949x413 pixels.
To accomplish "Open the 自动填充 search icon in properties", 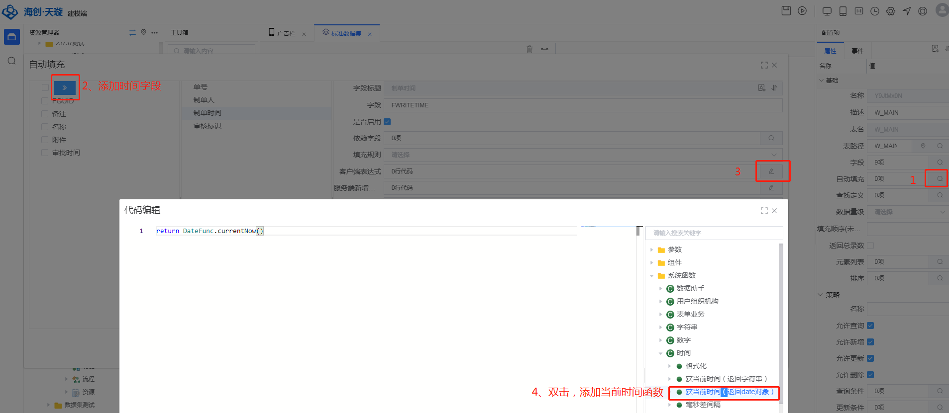I will 940,179.
